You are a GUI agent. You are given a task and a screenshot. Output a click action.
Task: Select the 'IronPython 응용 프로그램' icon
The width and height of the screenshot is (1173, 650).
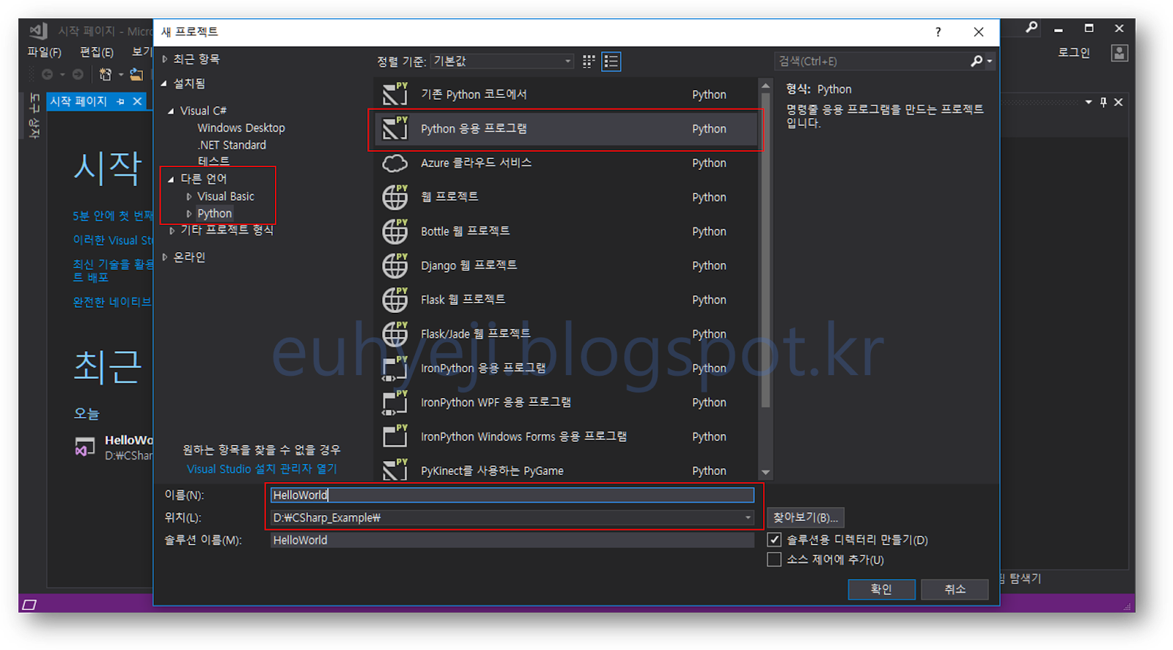click(x=394, y=368)
